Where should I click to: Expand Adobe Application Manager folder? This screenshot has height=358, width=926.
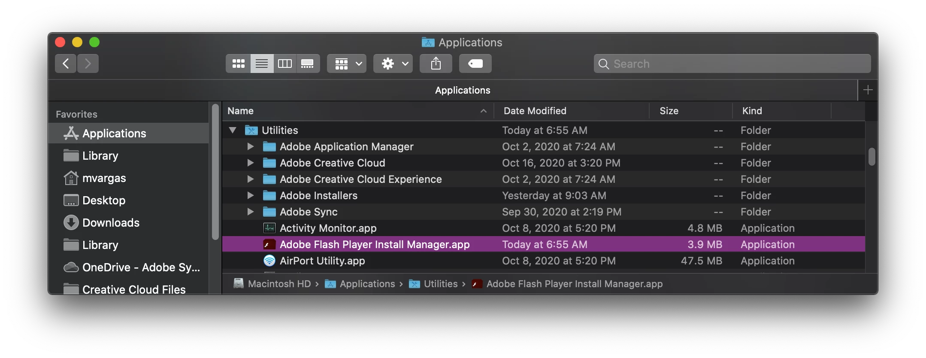[x=251, y=146]
